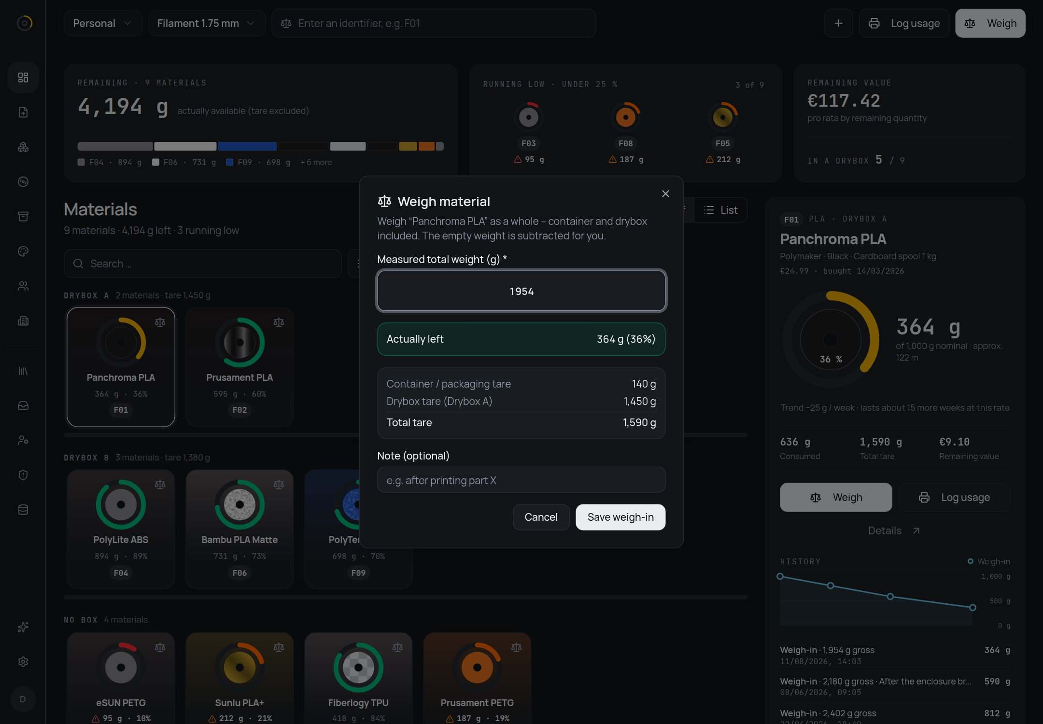Click the F05 running-low spool
The width and height of the screenshot is (1043, 724).
click(723, 133)
